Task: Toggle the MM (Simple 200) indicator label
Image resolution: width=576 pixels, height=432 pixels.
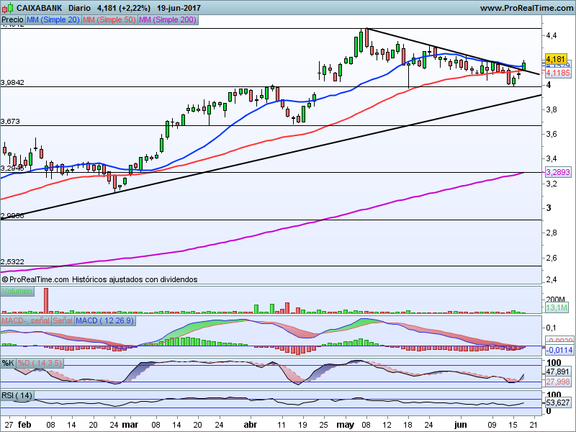Action: pos(167,20)
